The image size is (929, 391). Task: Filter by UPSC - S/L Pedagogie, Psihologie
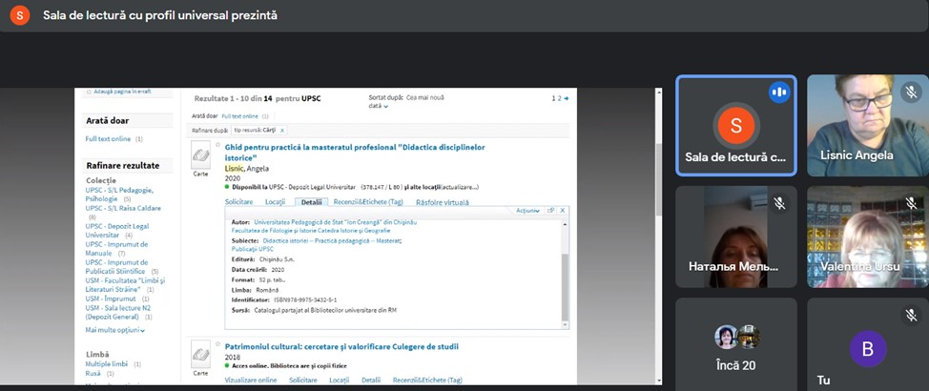(x=119, y=195)
